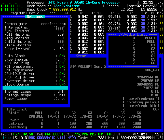Toggle Clock Source setting
Image resolution: width=164 pixels, height=140 pixels.
(61, 84)
